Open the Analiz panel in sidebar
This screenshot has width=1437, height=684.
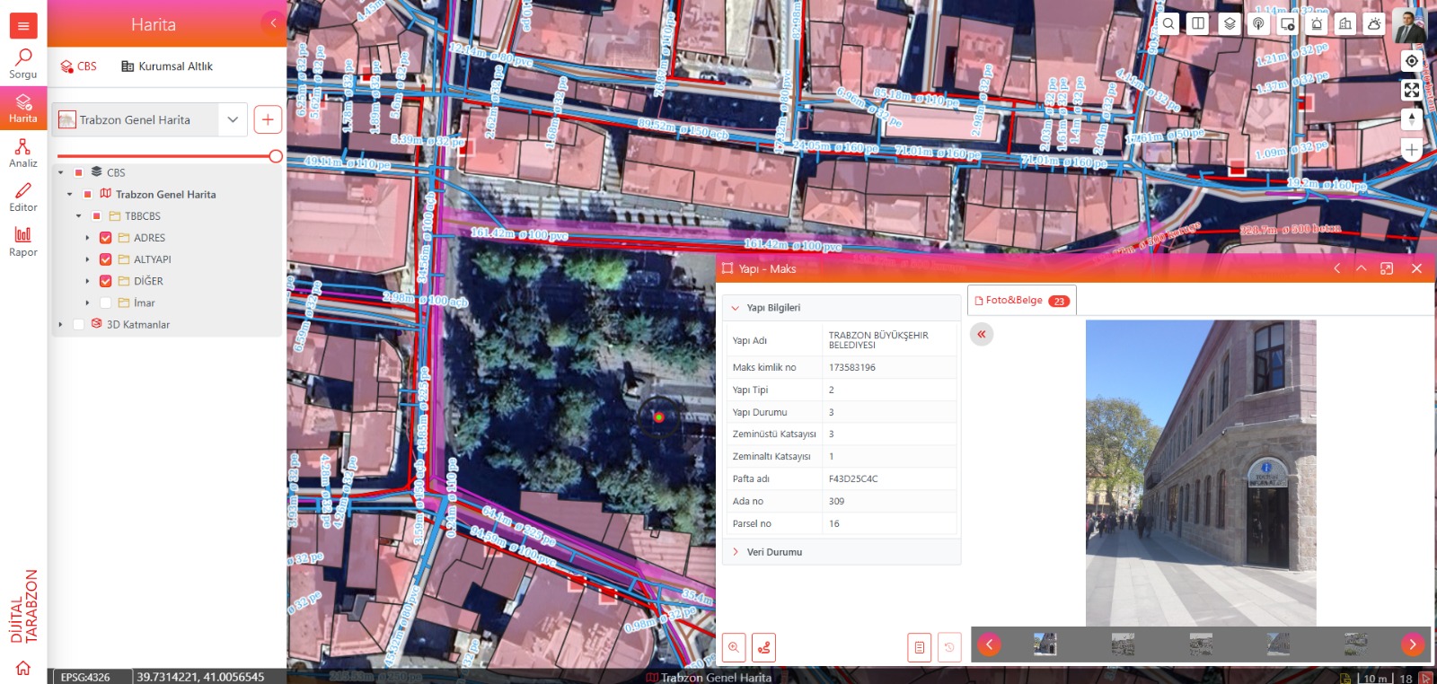click(23, 153)
